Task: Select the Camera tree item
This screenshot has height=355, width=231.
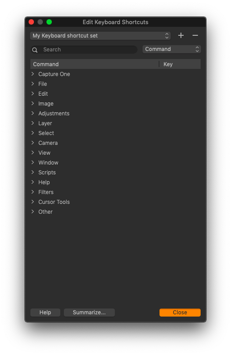Action: tap(48, 143)
